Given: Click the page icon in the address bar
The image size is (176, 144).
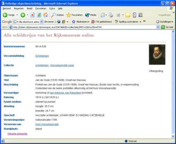Looking at the screenshot, I should pos(11,27).
